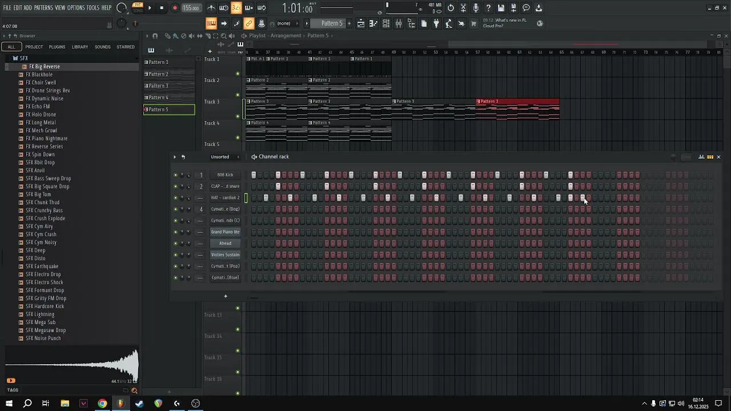This screenshot has height=411, width=731.
Task: Adjust the Channel rack swing knob
Action: pyautogui.click(x=673, y=156)
